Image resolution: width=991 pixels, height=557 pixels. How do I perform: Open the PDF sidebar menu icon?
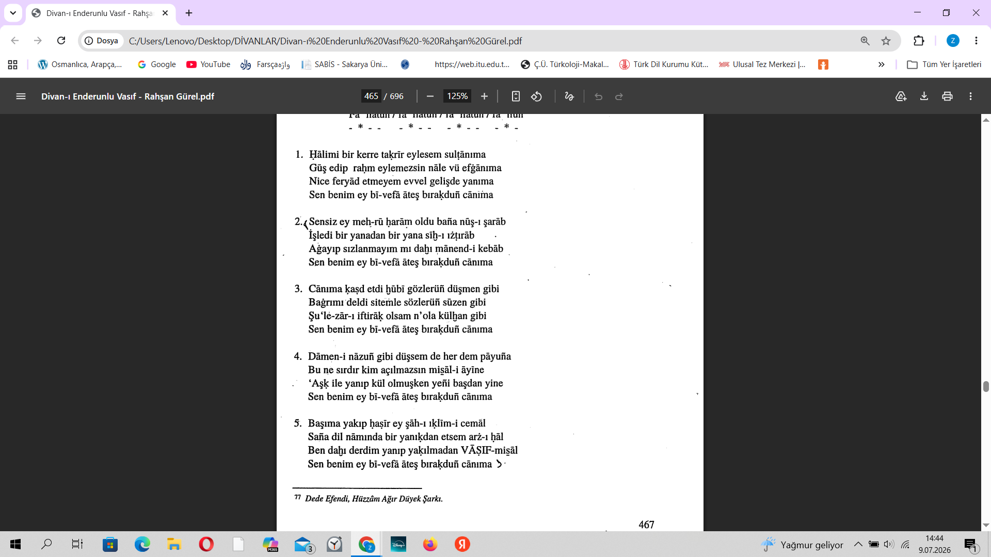pos(21,96)
